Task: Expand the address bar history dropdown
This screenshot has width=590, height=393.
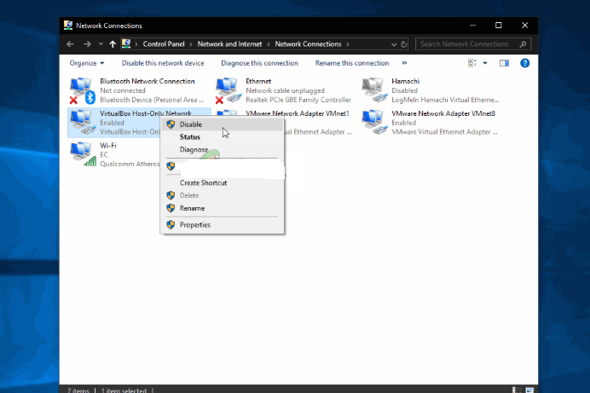Action: pyautogui.click(x=394, y=44)
